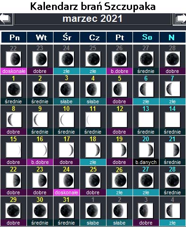Select the new moon icon on March 13
The height and width of the screenshot is (227, 186).
[146, 119]
